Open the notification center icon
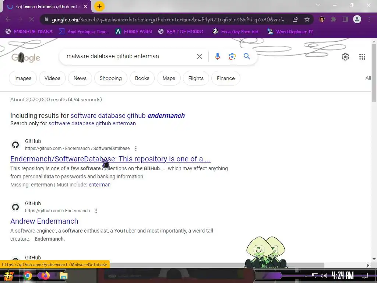This screenshot has width=377, height=283. coord(365,276)
